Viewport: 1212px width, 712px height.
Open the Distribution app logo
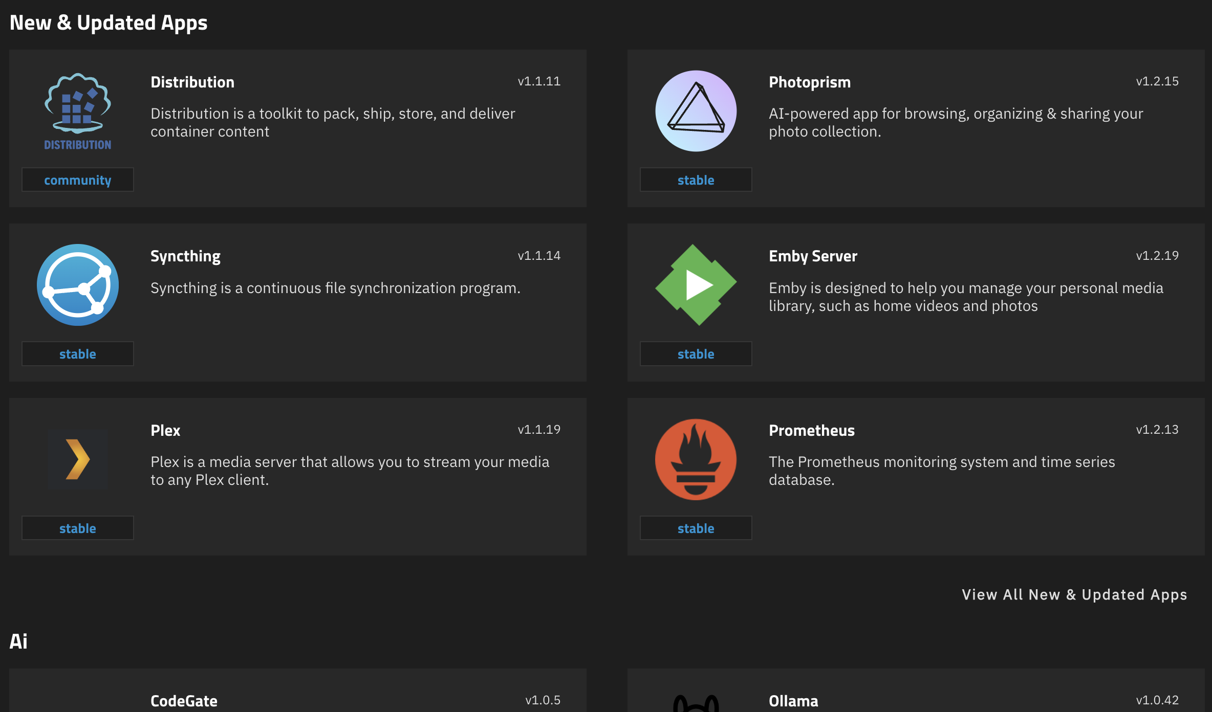(x=78, y=111)
